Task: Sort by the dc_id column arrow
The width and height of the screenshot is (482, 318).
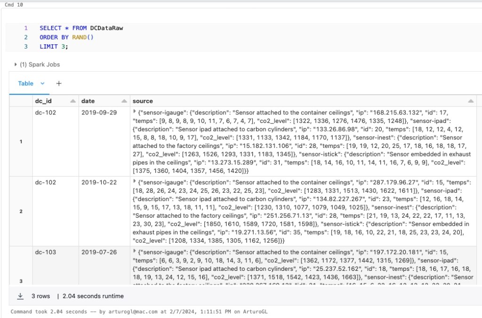Action: pos(73,101)
